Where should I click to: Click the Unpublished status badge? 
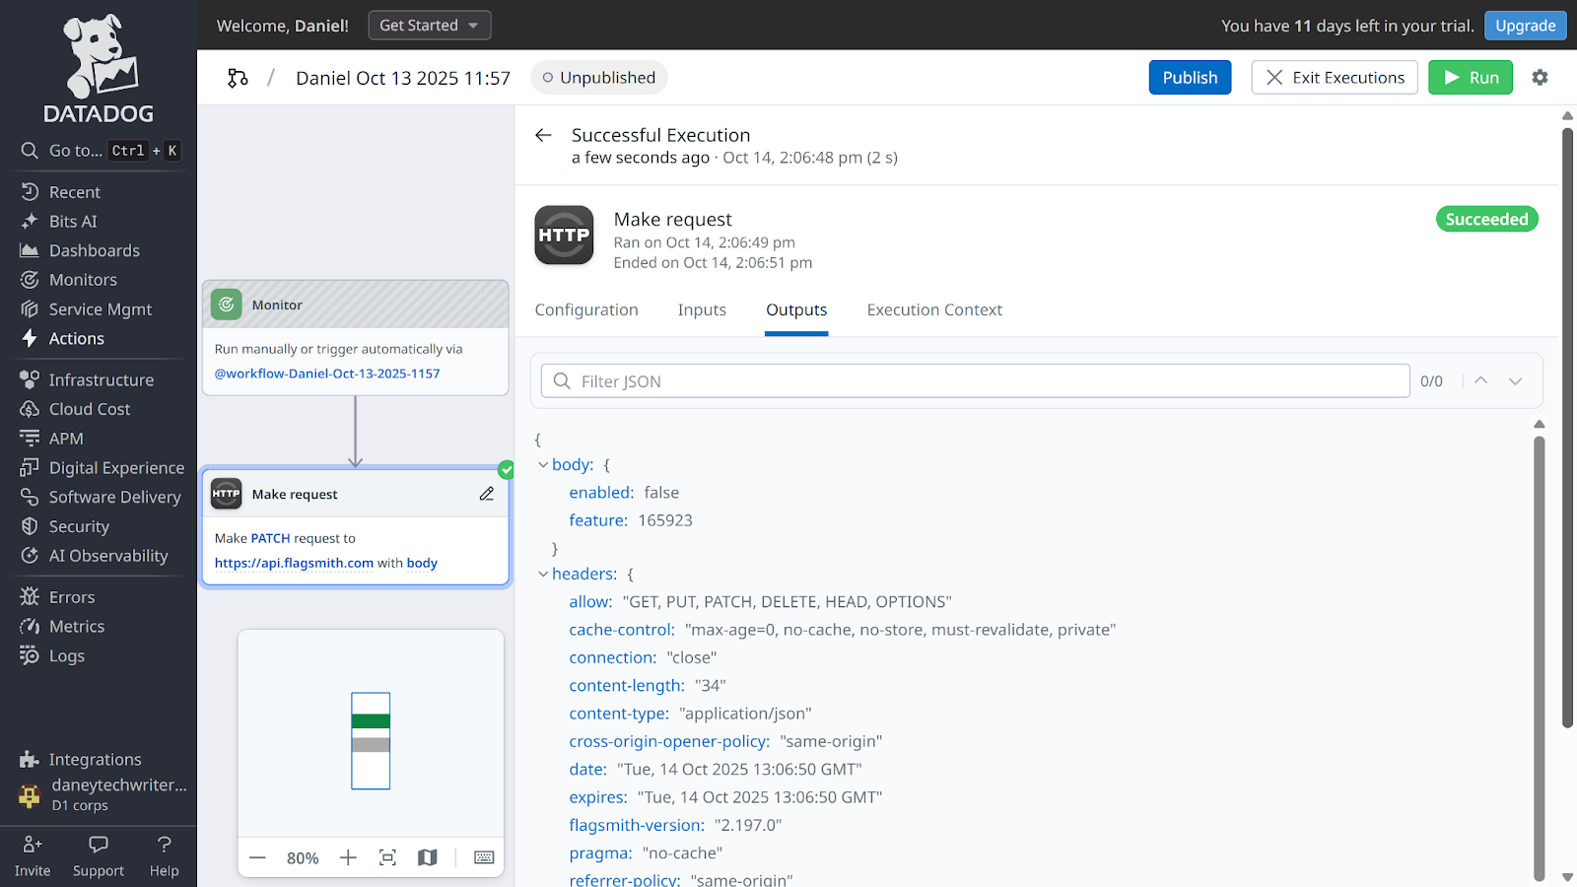(599, 78)
